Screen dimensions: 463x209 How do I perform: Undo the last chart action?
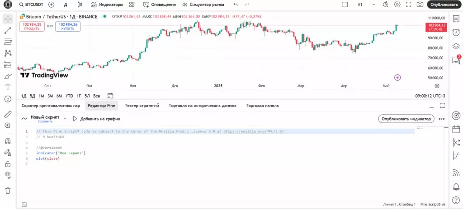(x=235, y=5)
